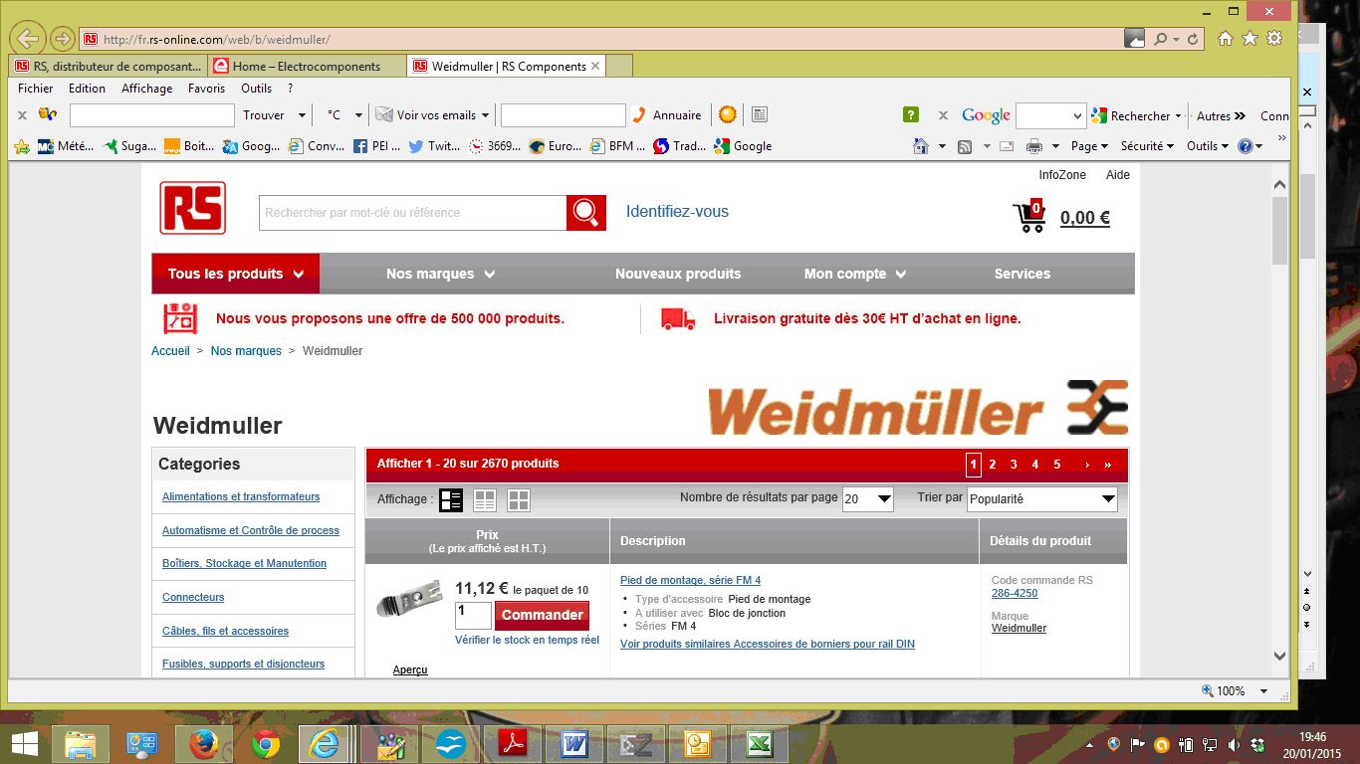1360x764 pixels.
Task: Click the Windows Start button
Action: tap(24, 743)
